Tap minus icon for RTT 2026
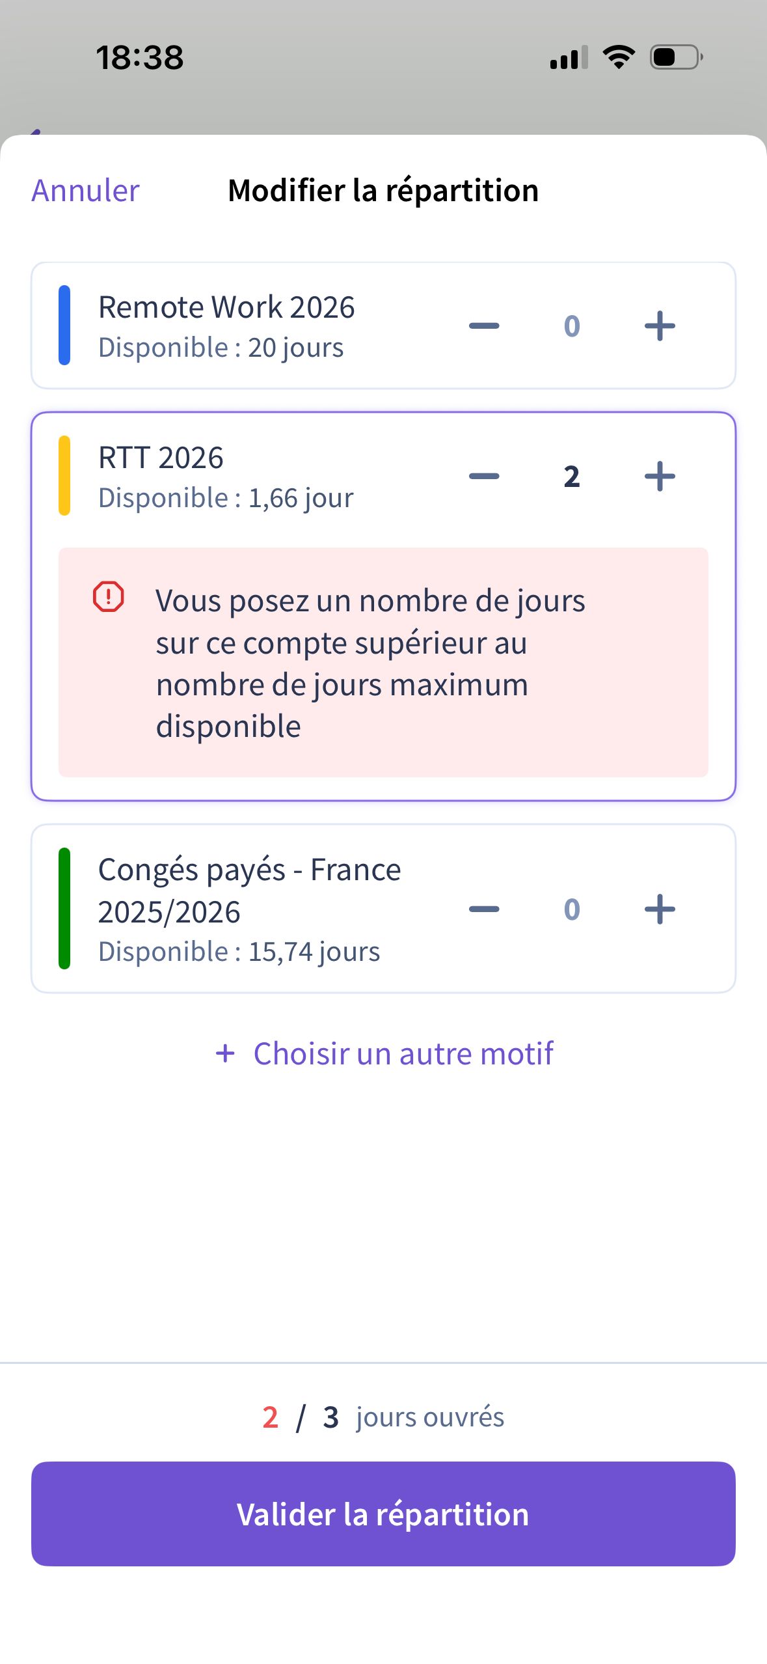Screen dimensions: 767x1664 pos(484,476)
